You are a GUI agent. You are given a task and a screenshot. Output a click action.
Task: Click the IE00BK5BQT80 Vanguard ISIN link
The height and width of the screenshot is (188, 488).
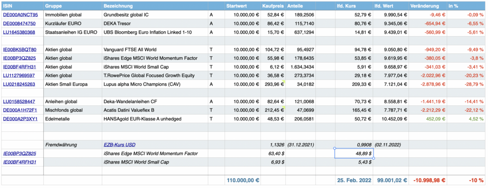click(x=20, y=49)
